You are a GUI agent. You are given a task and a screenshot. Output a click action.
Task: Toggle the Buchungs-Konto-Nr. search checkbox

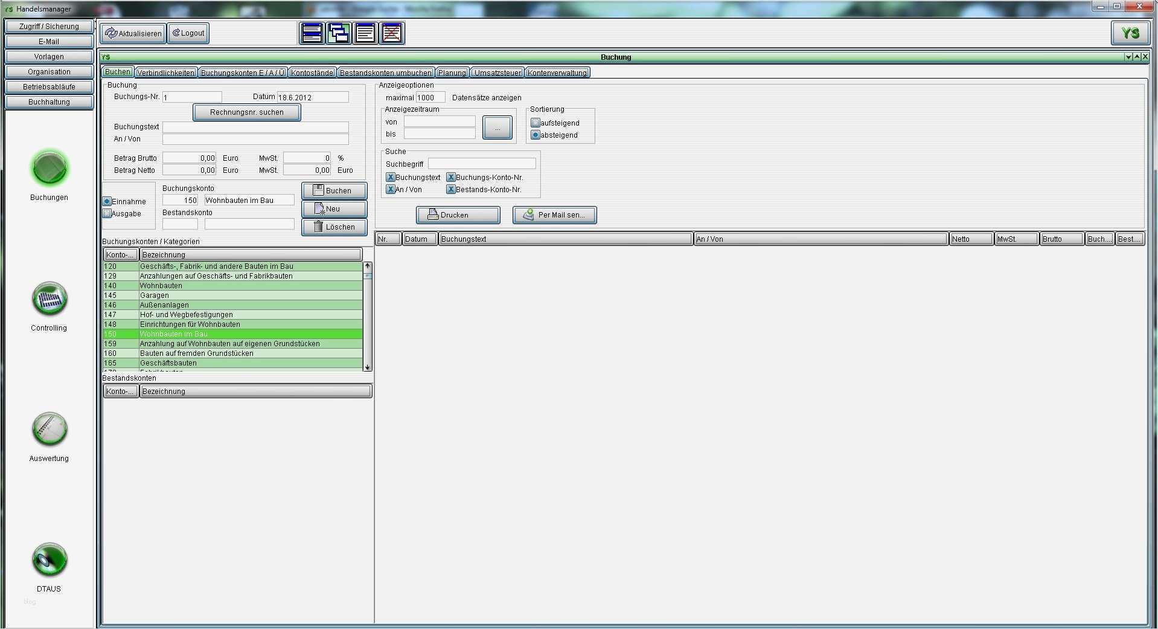(x=451, y=177)
